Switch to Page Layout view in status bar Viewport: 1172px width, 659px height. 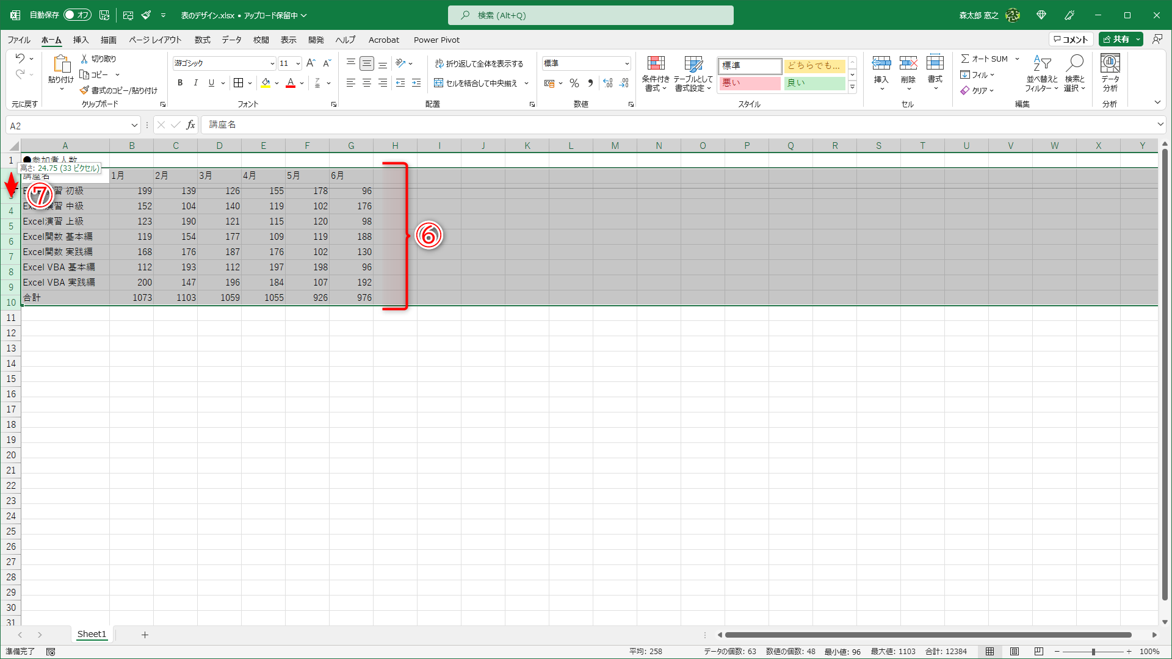coord(1014,651)
